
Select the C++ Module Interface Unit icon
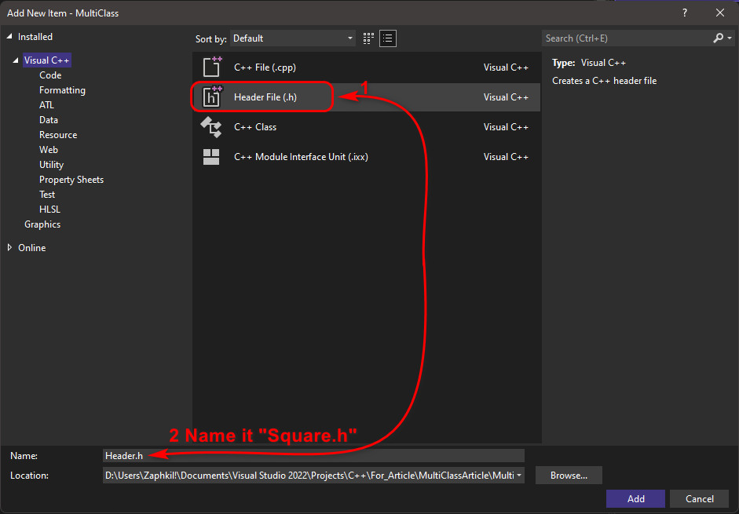click(211, 157)
